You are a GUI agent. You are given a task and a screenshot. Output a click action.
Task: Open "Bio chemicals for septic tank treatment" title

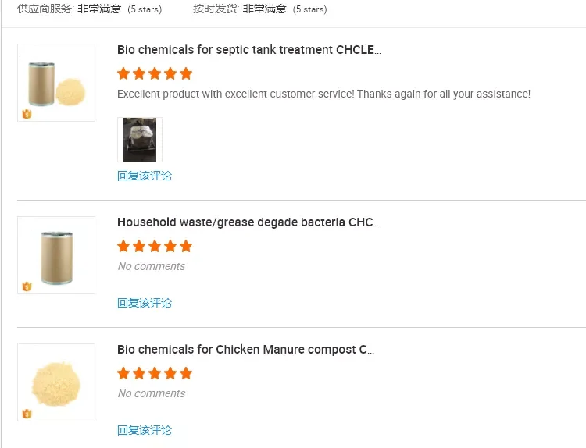(x=249, y=50)
